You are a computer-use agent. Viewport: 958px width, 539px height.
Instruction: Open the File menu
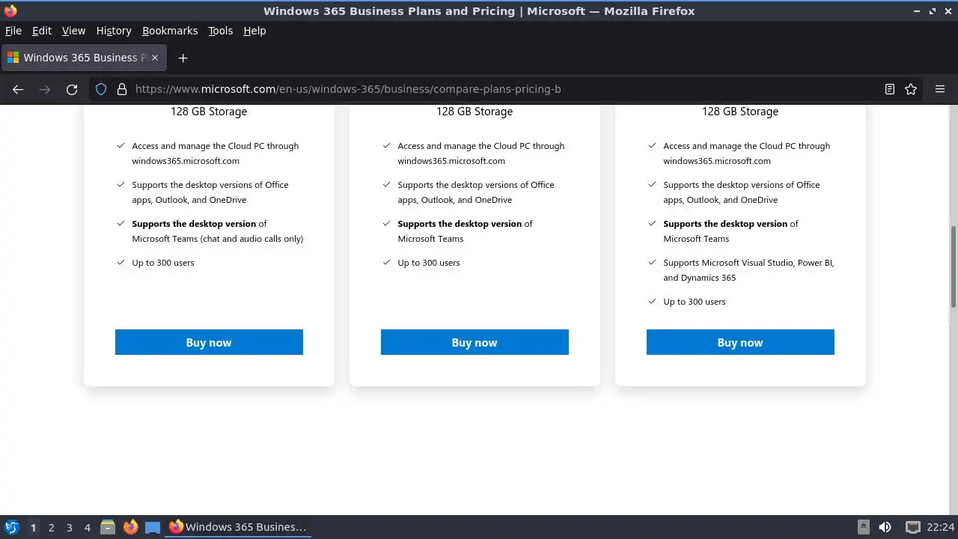tap(13, 31)
